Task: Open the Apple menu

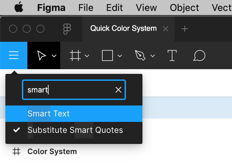Action: click(x=19, y=8)
